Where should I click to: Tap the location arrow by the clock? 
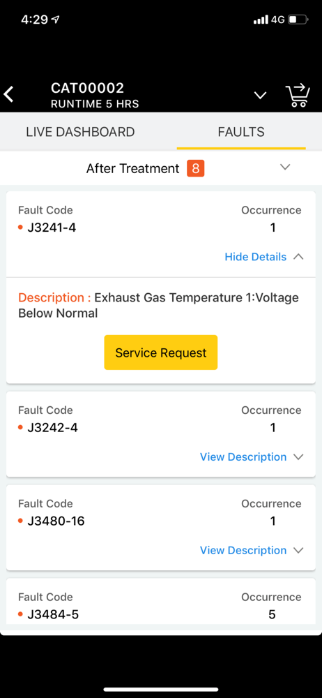click(56, 20)
